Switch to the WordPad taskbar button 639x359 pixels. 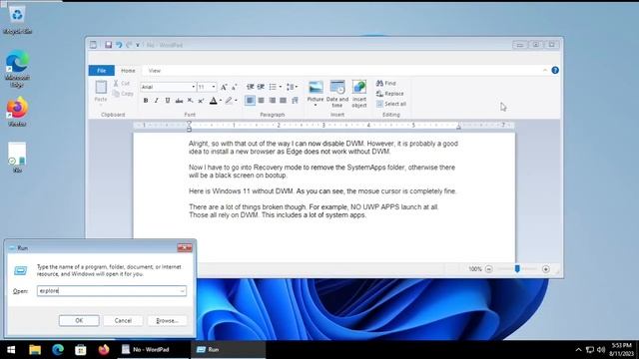pos(153,350)
